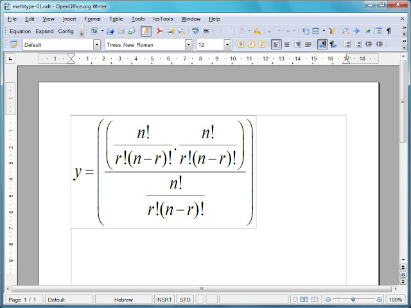Open the Navigator
This screenshot has height=308, width=411.
click(356, 32)
